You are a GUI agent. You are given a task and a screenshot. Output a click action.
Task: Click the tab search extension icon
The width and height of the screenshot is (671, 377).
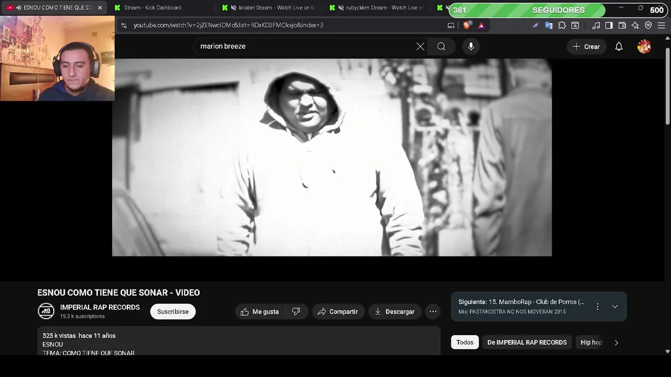pos(575,25)
